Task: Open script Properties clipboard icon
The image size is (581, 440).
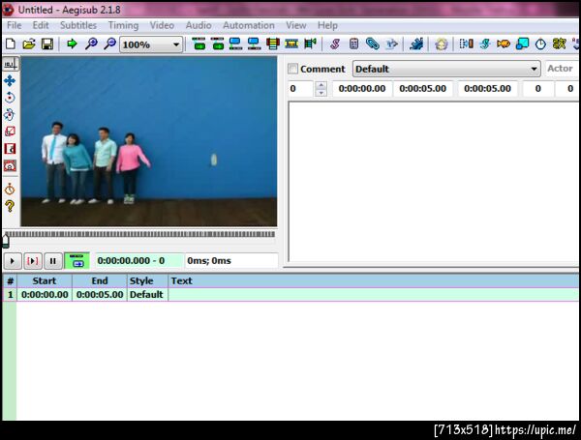Action: click(x=353, y=44)
